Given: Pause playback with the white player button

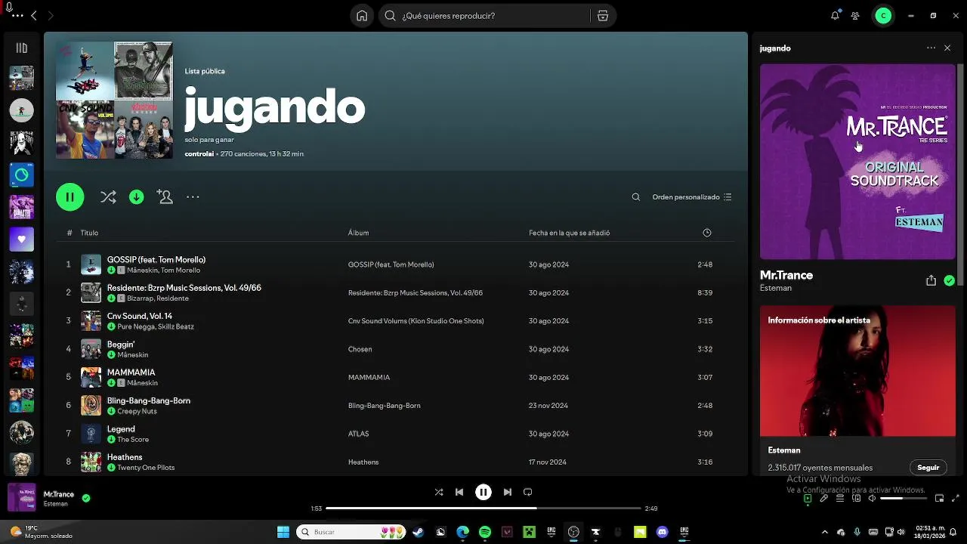Looking at the screenshot, I should pyautogui.click(x=483, y=492).
